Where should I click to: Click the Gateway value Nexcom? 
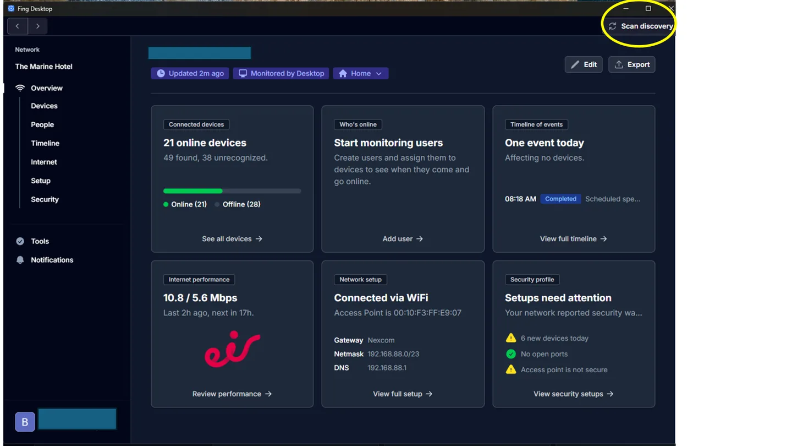pyautogui.click(x=381, y=340)
